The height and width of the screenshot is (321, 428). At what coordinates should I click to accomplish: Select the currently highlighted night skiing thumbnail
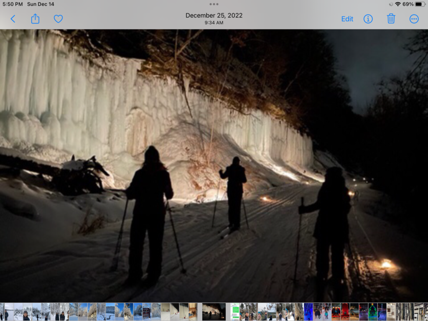coord(214,312)
